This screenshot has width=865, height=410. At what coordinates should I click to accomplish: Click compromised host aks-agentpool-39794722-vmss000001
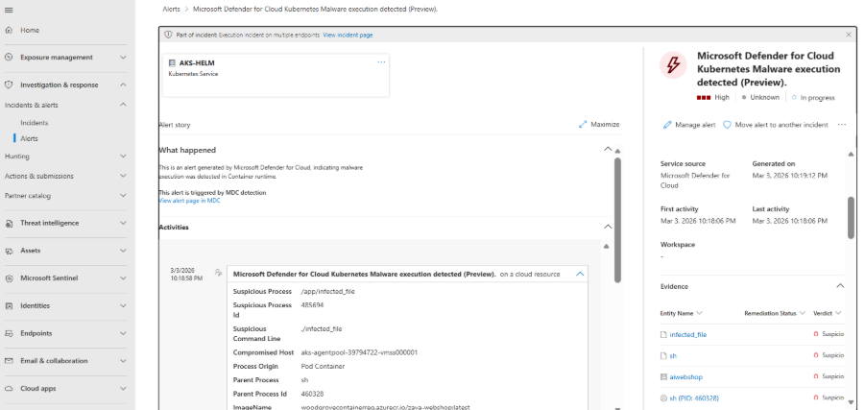359,352
